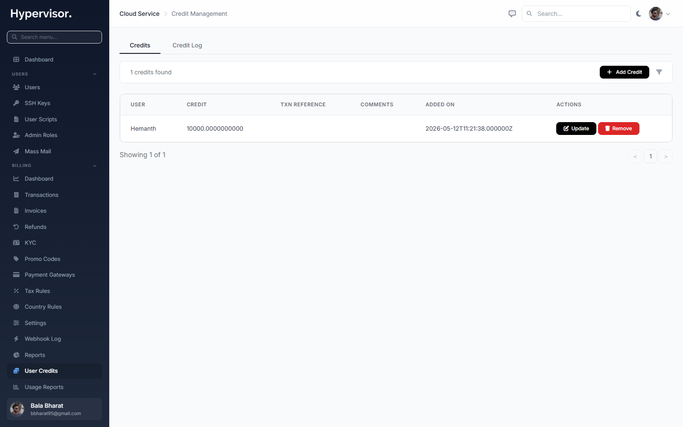The image size is (683, 427).
Task: Open Payment Gateways menu label
Action: 50,275
